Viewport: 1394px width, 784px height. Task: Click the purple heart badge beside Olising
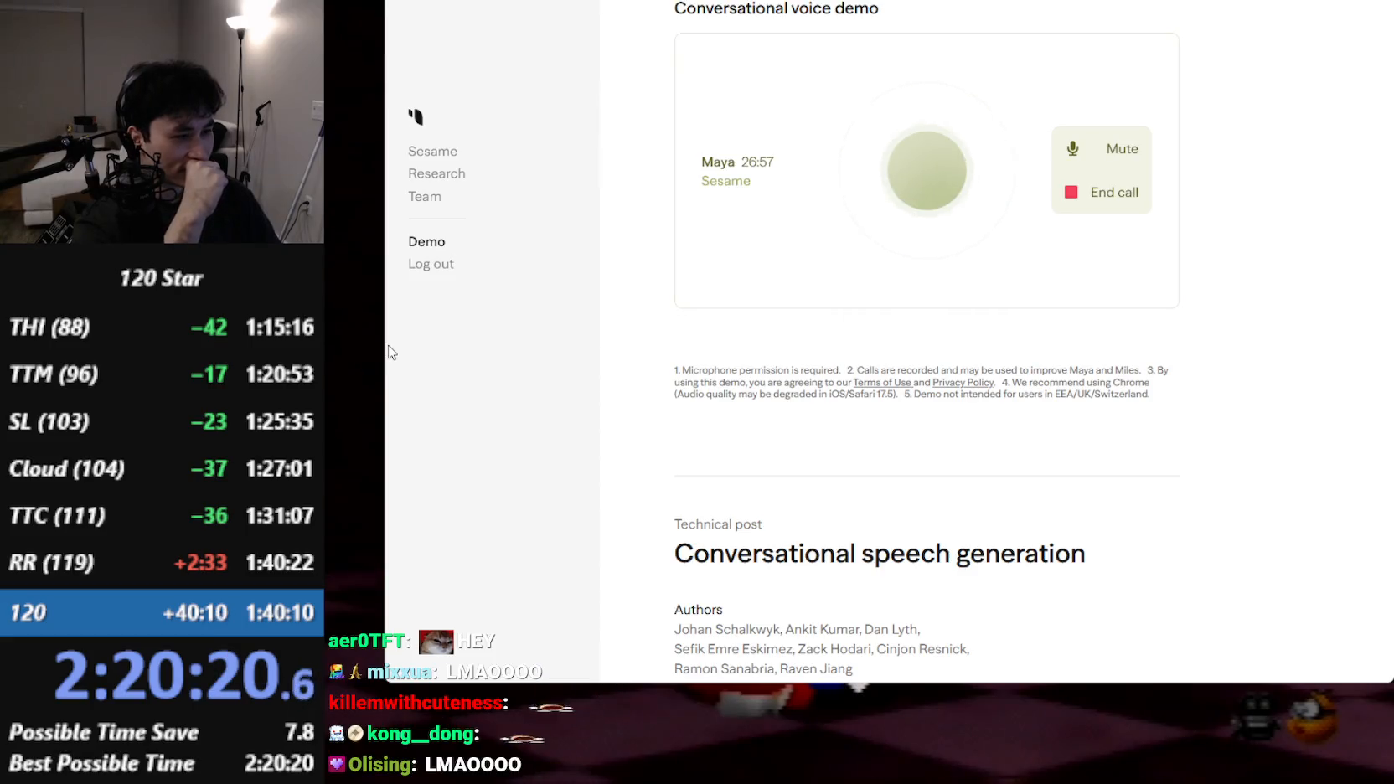337,764
